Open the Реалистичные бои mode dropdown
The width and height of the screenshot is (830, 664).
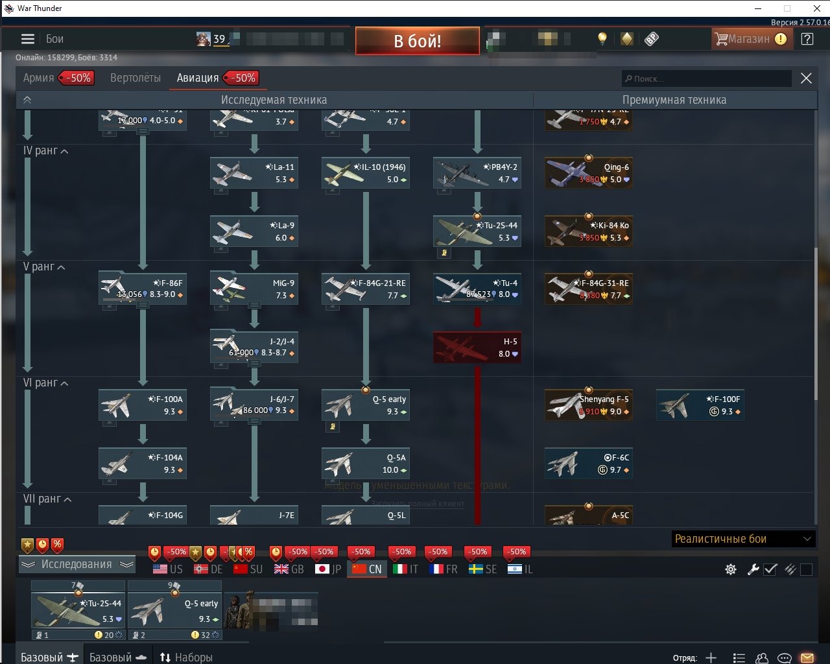click(x=743, y=539)
